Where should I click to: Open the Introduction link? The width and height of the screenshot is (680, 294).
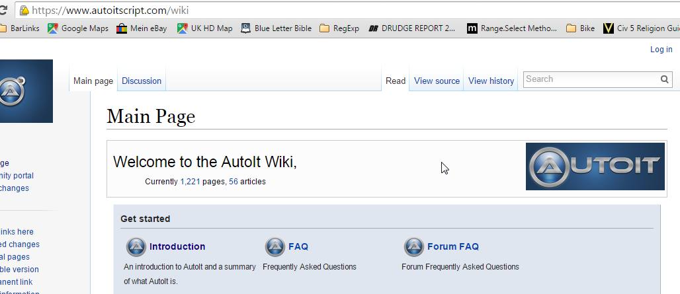[177, 247]
